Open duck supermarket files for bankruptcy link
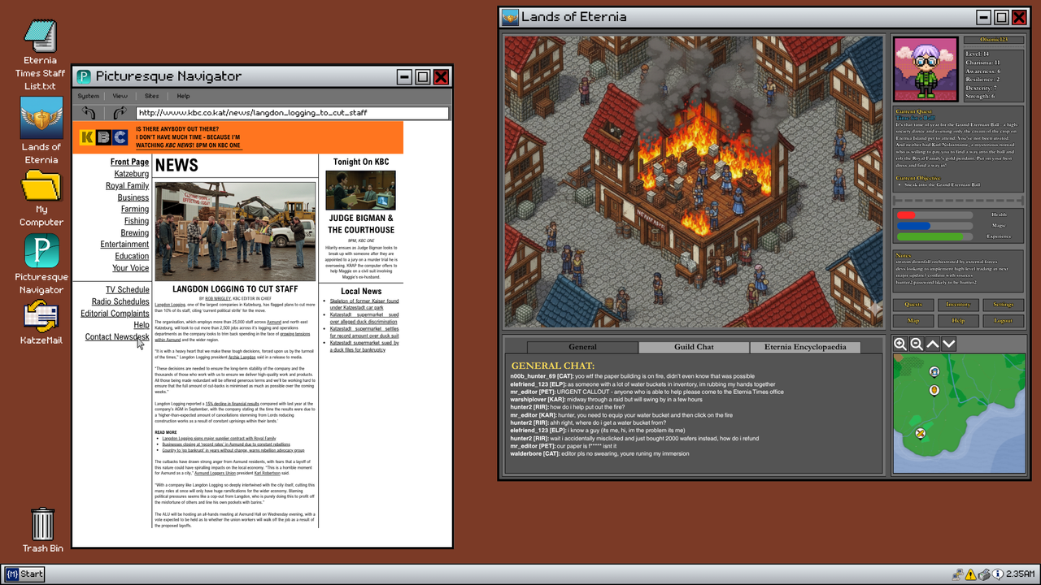The height and width of the screenshot is (585, 1041). [364, 346]
